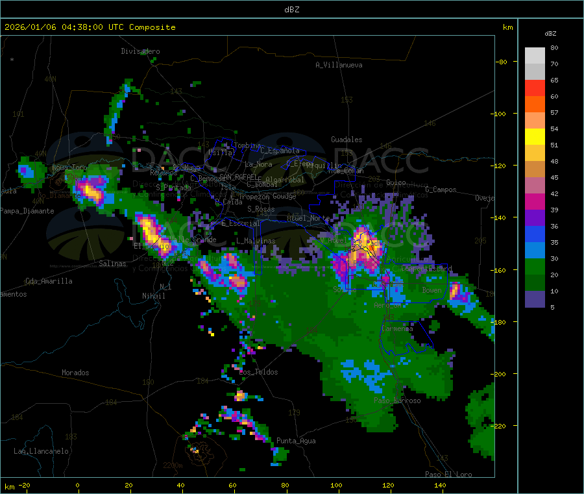Viewport: 584px width, 494px height.
Task: Select the 80 dBZ white legend swatch
Action: tap(535, 56)
